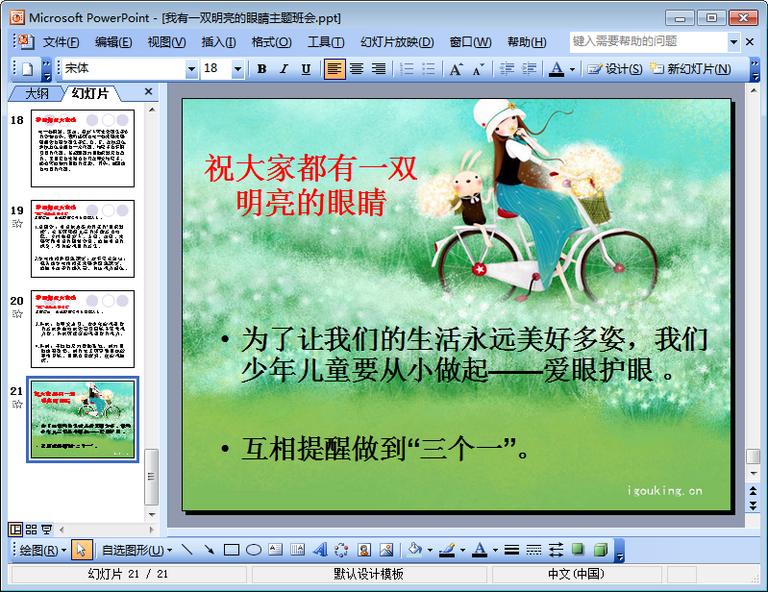
Task: Open 自选图形(U) AutoShapes menu
Action: 136,551
